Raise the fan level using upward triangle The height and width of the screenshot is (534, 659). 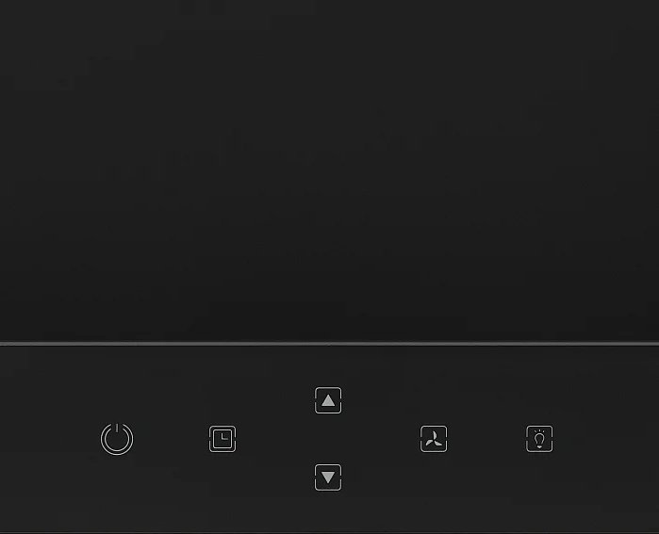tap(328, 400)
